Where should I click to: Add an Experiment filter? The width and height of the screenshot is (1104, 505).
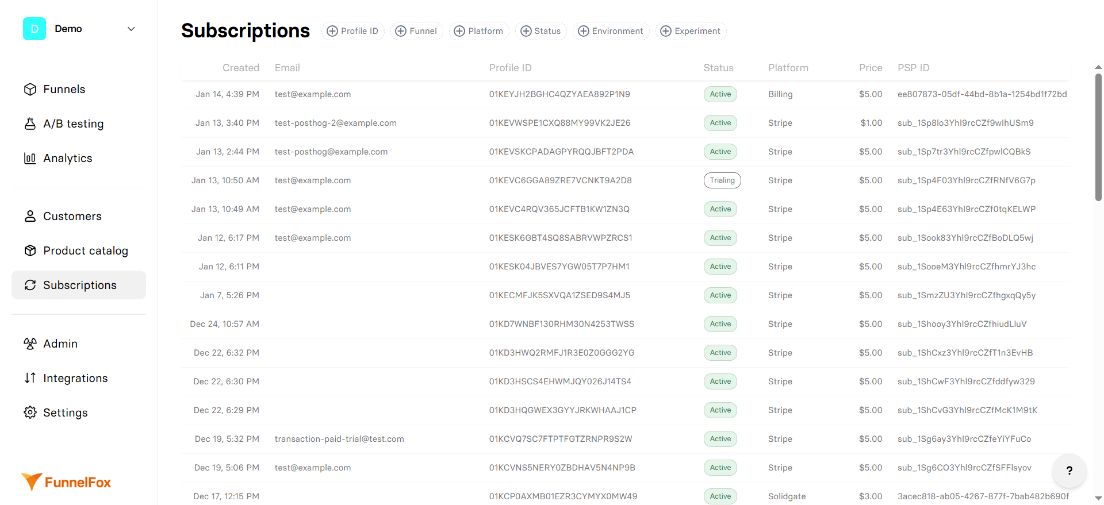click(691, 31)
